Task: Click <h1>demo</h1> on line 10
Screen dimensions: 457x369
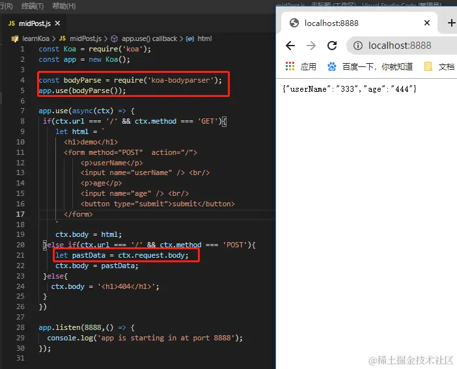Action: (91, 142)
